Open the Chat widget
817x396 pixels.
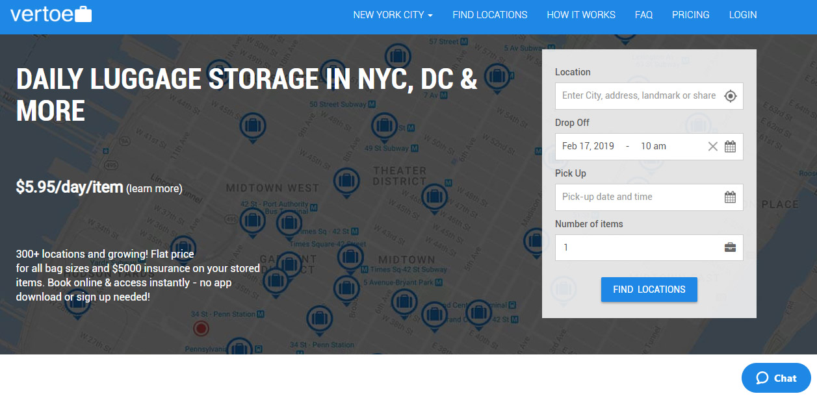pyautogui.click(x=776, y=378)
